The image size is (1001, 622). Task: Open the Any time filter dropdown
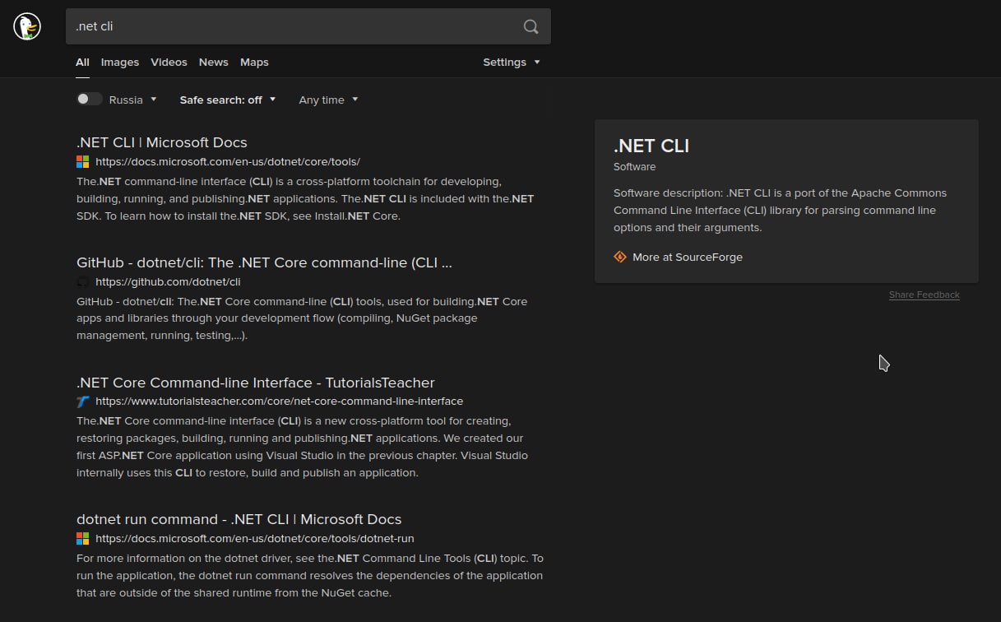[x=328, y=100]
